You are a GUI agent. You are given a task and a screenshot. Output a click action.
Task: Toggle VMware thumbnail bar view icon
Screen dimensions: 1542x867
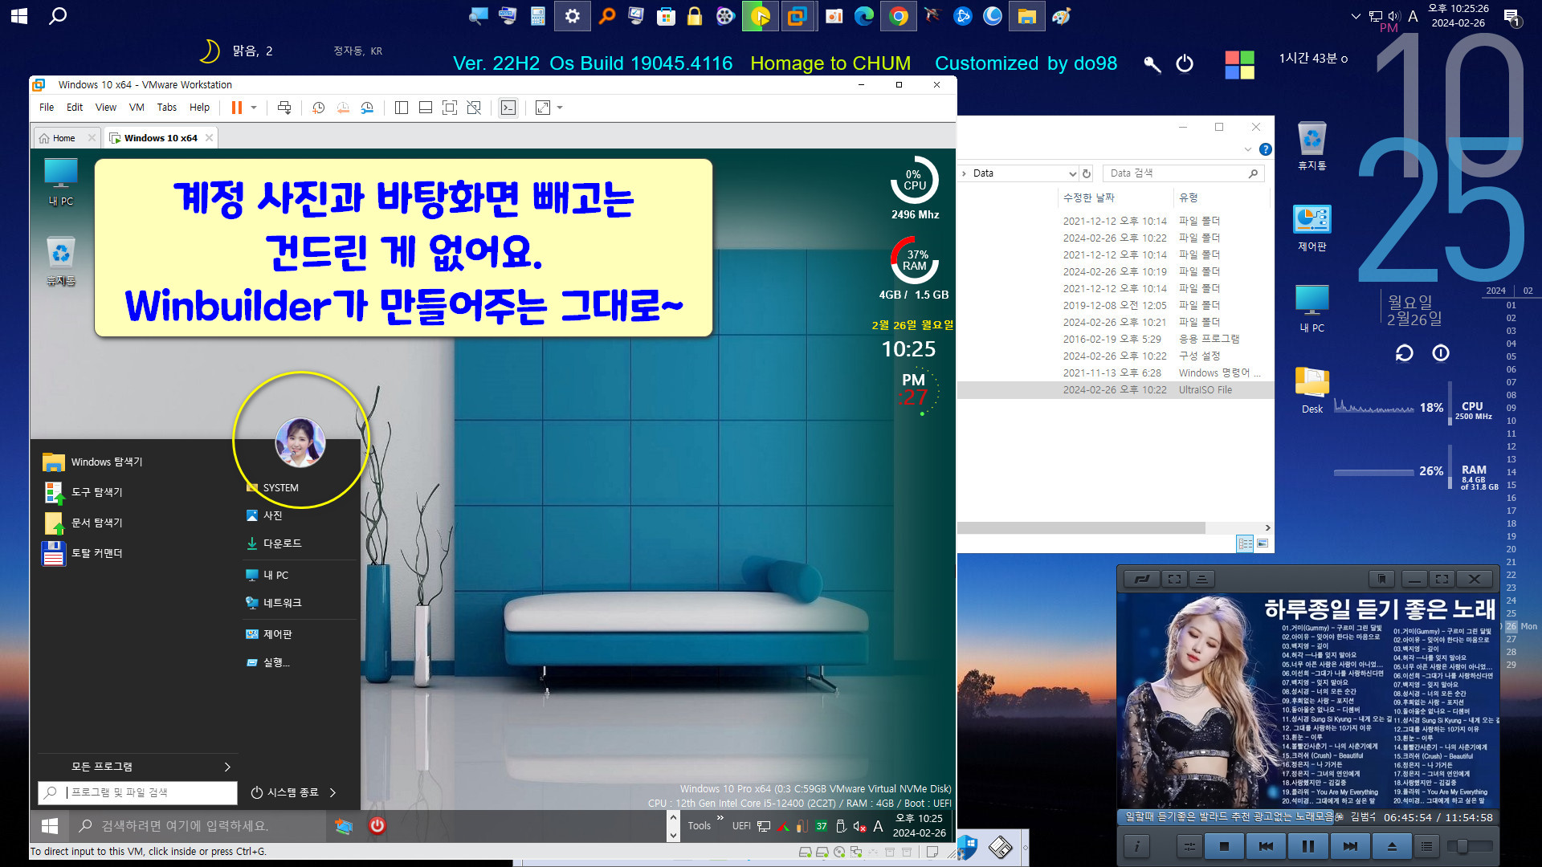point(426,108)
